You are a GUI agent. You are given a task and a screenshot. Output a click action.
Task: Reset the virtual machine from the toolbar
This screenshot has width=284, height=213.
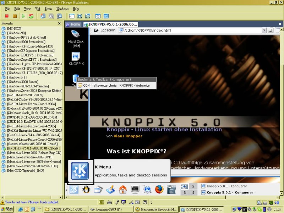click(31, 16)
